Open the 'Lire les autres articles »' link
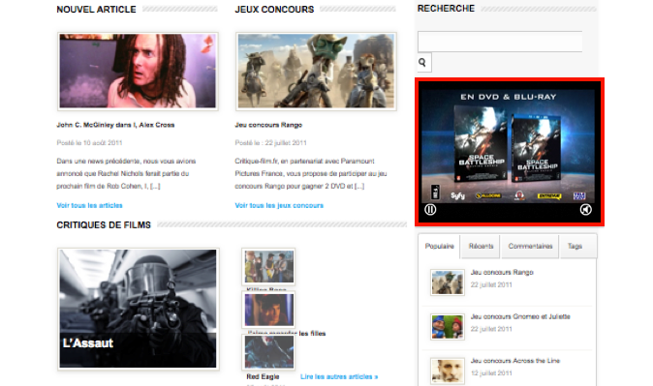653x386 pixels. (339, 377)
